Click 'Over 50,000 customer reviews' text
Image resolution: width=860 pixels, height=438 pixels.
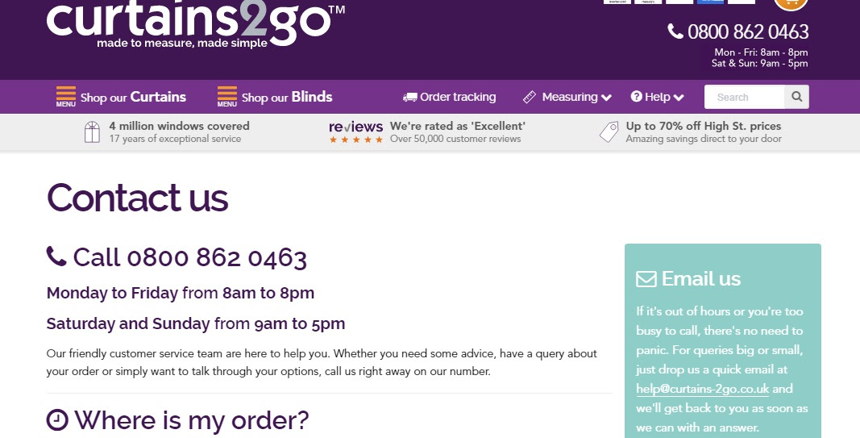[x=455, y=139]
